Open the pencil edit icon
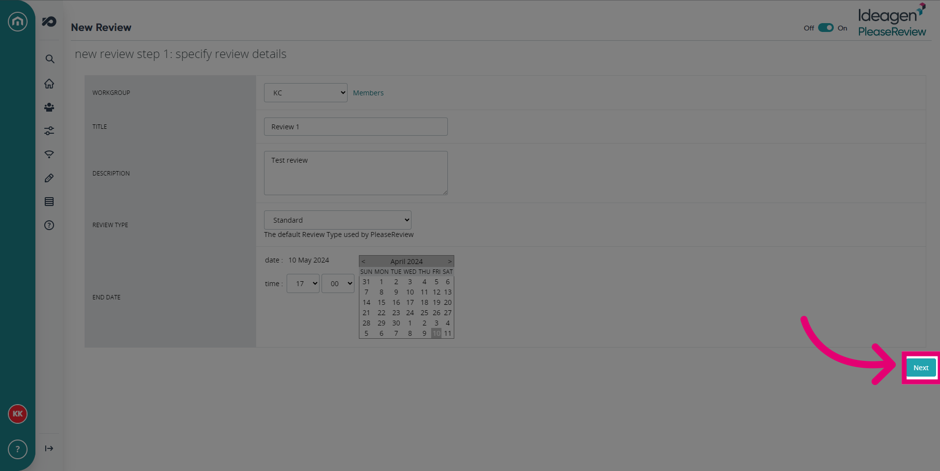Image resolution: width=940 pixels, height=471 pixels. tap(49, 178)
